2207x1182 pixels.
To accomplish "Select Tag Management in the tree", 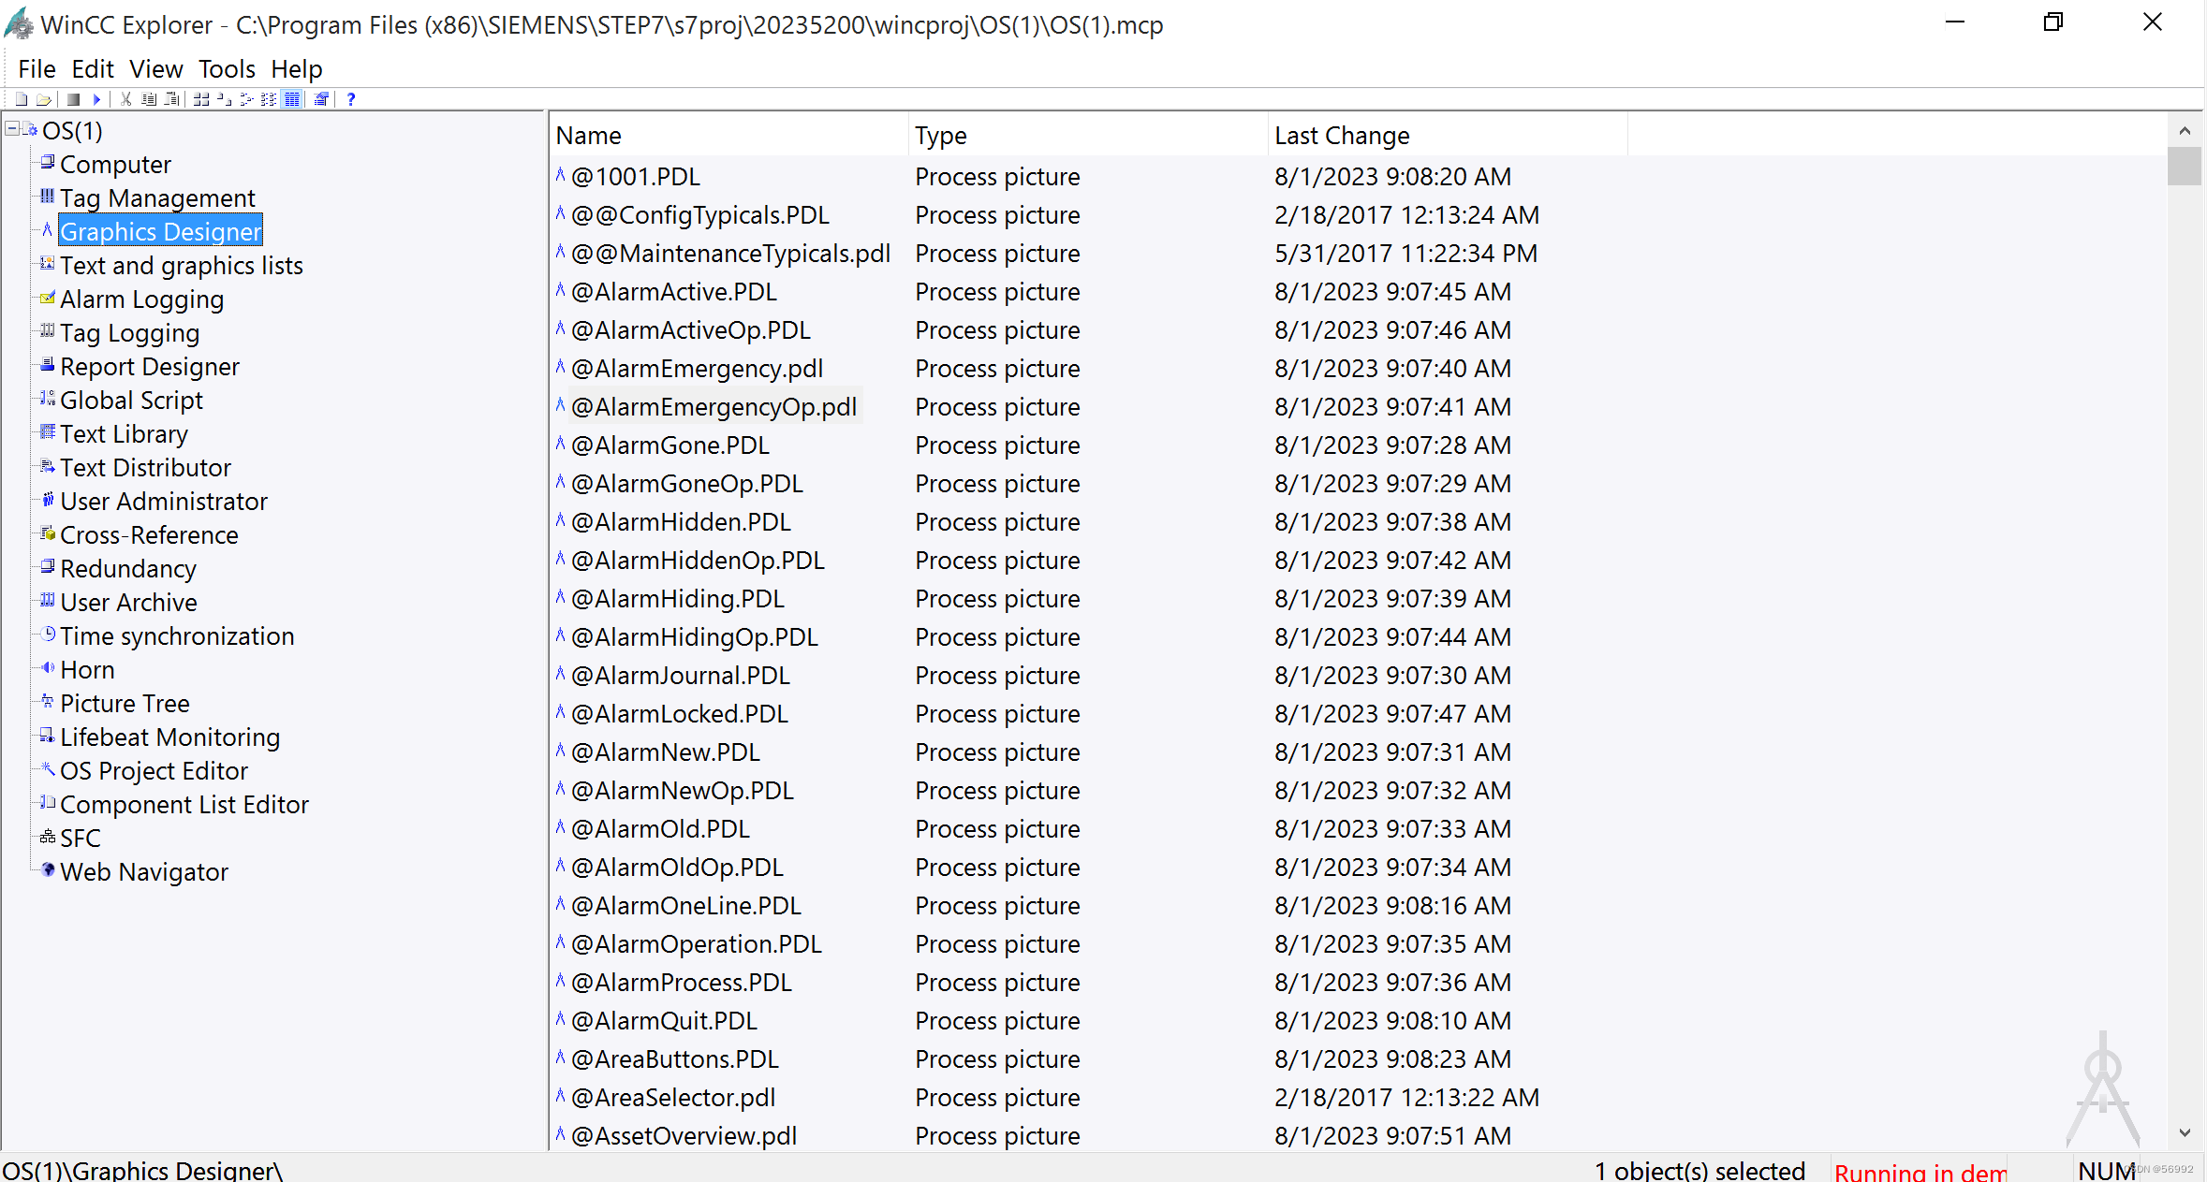I will [x=157, y=198].
